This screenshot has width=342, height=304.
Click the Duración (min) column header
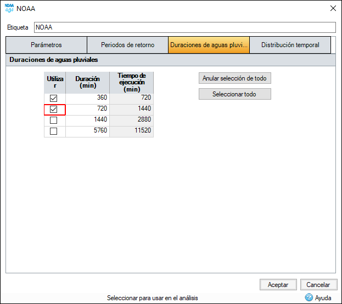pos(87,83)
